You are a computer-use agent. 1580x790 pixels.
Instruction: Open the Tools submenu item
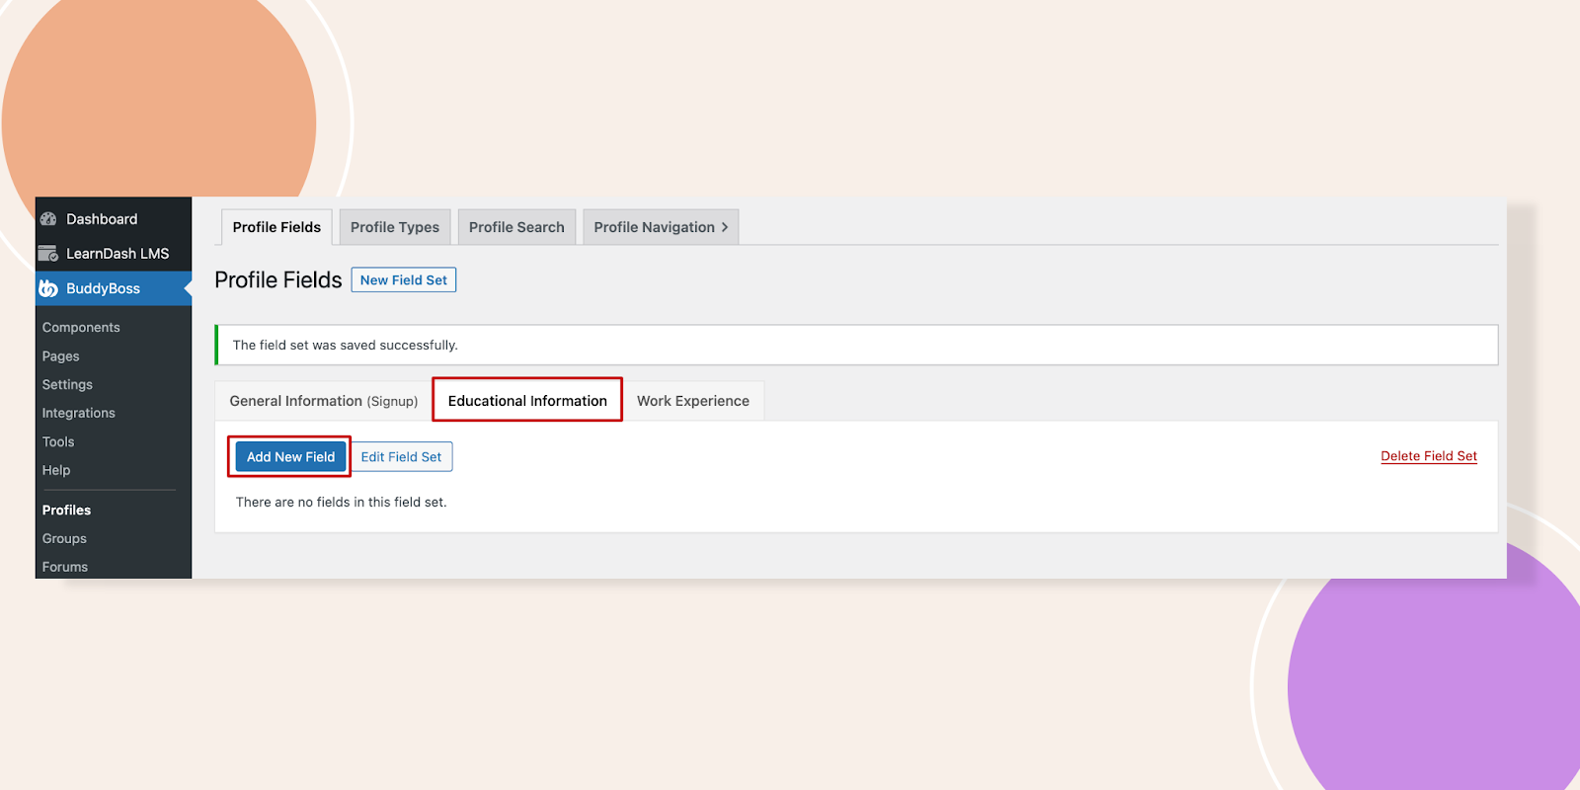pos(58,442)
